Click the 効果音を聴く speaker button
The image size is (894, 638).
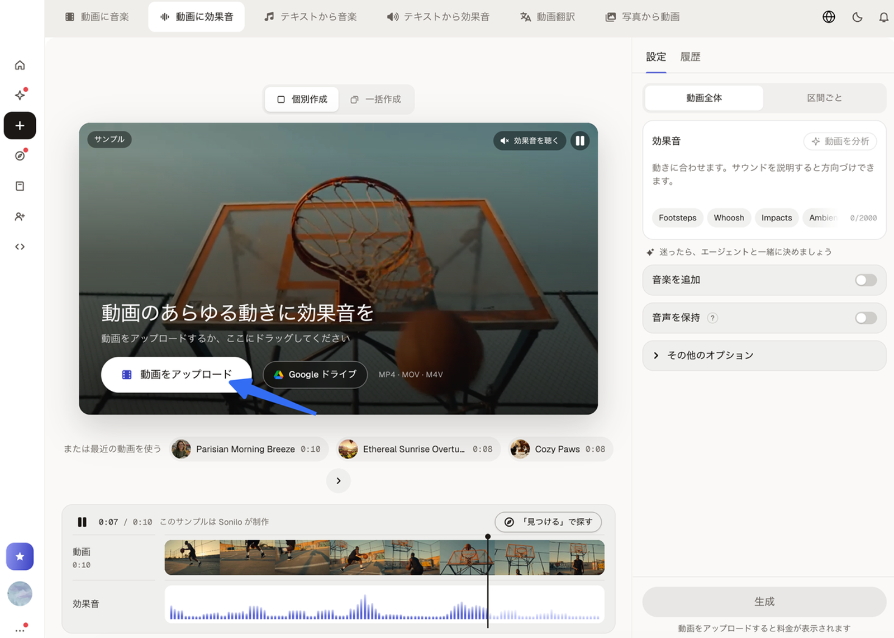pyautogui.click(x=529, y=141)
